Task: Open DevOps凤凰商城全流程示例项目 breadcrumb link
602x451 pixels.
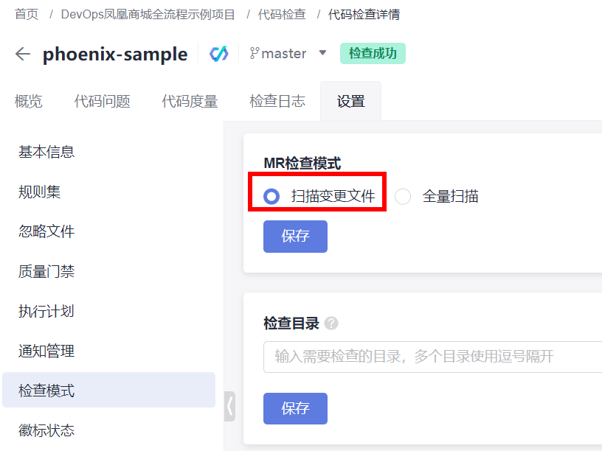Action: (148, 14)
